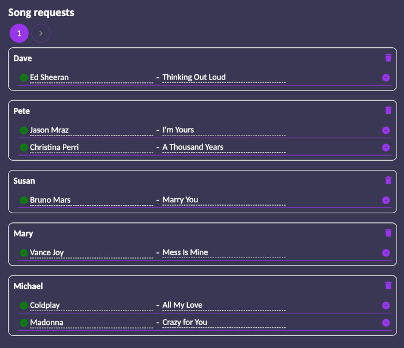Click the Bruno Mars artist field
404x348 pixels.
click(91, 200)
